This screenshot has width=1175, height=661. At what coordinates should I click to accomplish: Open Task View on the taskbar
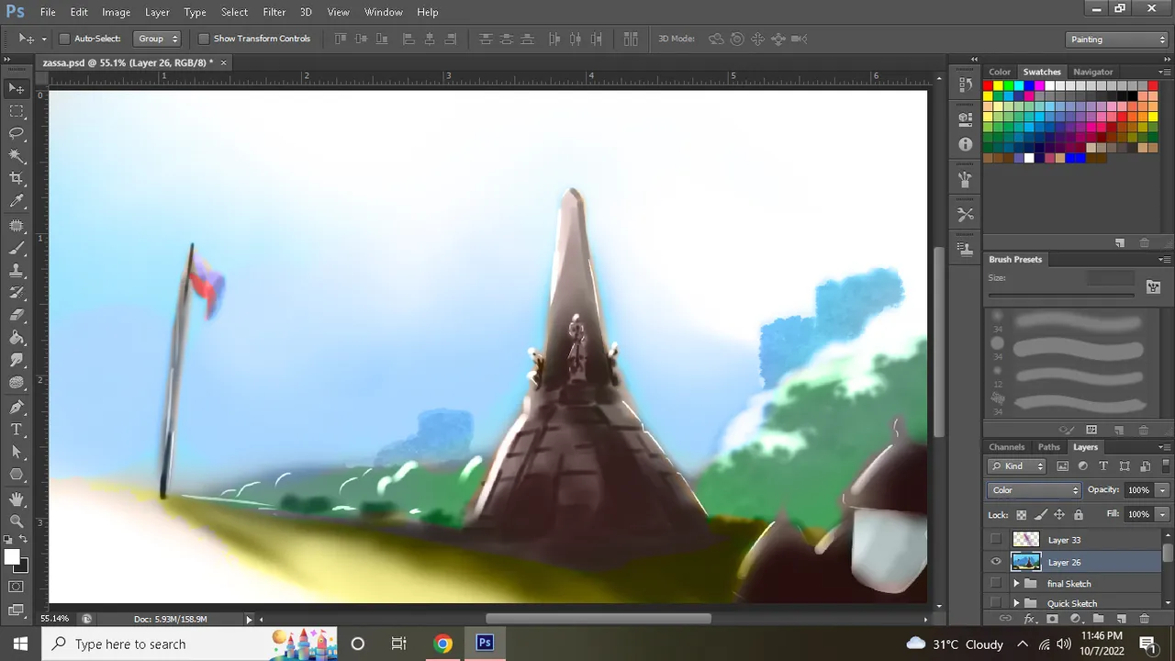pyautogui.click(x=398, y=644)
